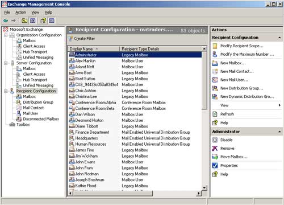Click the Forward arrow toolbar icon
This screenshot has width=284, height=205.
(14, 20)
